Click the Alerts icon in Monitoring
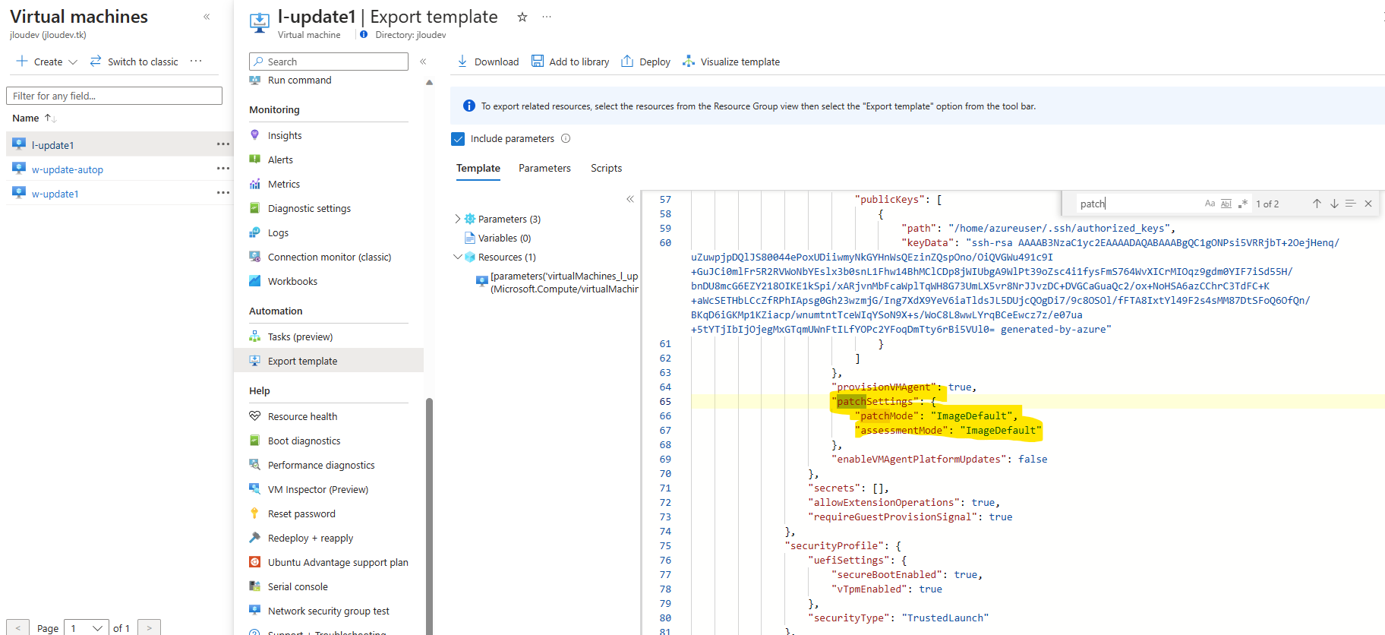1385x635 pixels. [255, 160]
